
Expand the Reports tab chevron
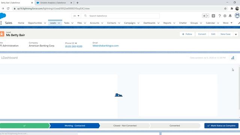coord(174,23)
